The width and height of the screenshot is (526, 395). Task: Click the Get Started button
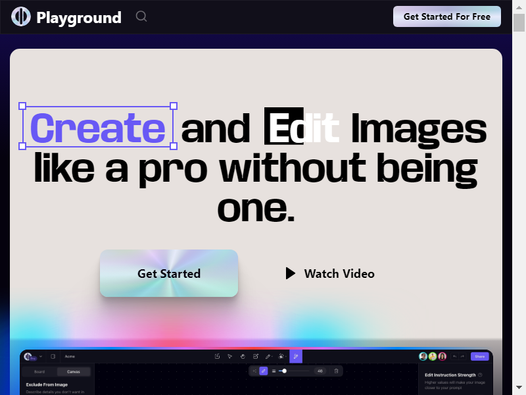(x=168, y=273)
